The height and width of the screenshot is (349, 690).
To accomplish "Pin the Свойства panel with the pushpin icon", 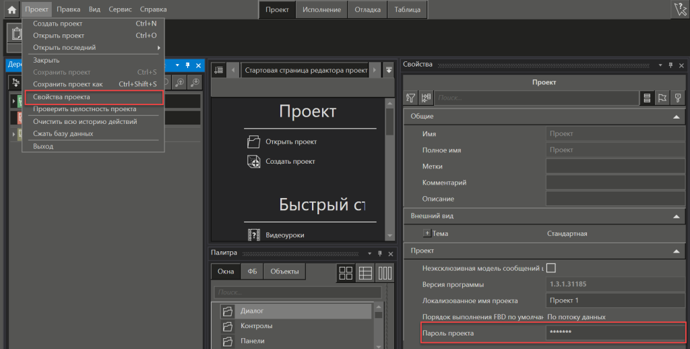I will click(670, 65).
